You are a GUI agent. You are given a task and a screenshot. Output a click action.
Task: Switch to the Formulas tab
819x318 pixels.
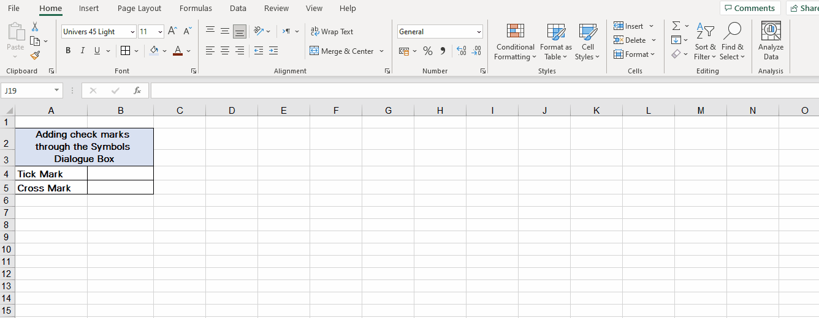point(196,8)
